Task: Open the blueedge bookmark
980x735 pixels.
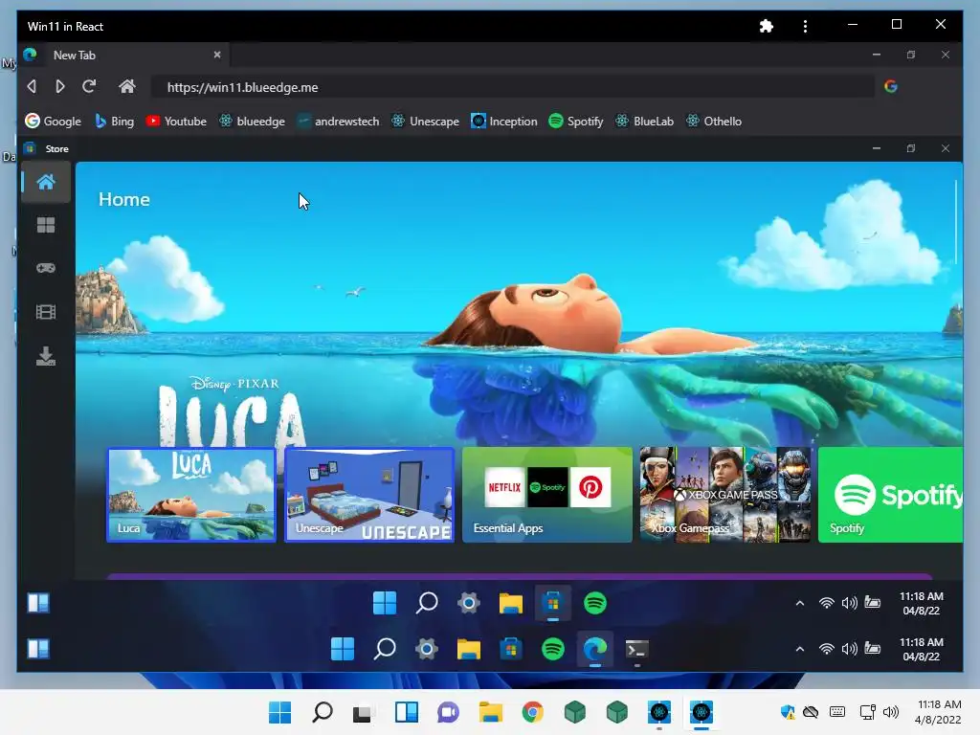Action: click(x=252, y=122)
